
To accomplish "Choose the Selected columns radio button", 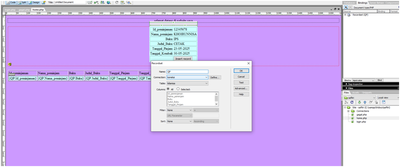I will [178, 89].
